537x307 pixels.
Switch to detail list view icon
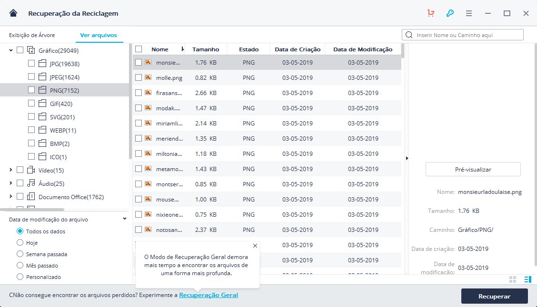click(x=527, y=279)
